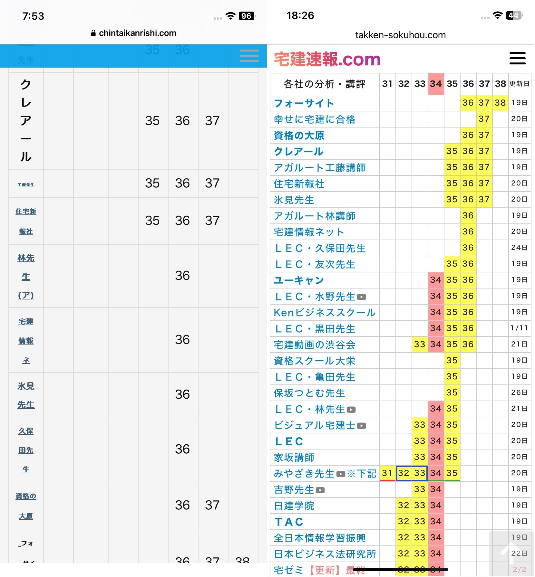Tap the 宅建速報.com logo

327,59
